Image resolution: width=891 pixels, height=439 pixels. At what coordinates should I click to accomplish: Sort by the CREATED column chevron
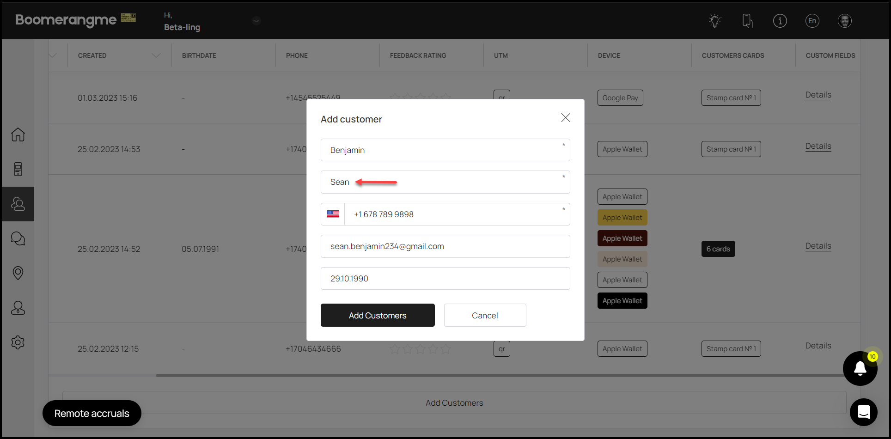pos(156,55)
